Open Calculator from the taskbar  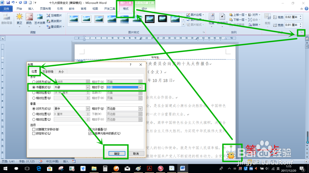coord(105,168)
